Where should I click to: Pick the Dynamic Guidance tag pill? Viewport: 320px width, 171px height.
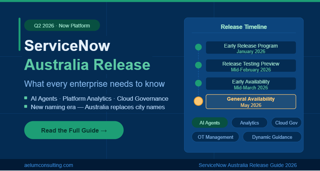point(272,137)
